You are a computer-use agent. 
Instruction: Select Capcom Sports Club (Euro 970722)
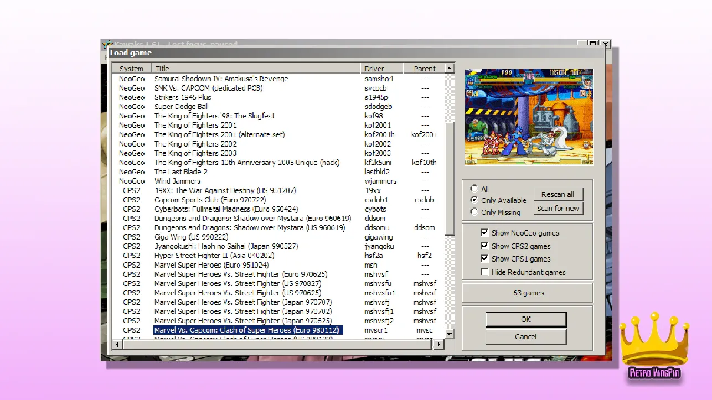[278, 200]
